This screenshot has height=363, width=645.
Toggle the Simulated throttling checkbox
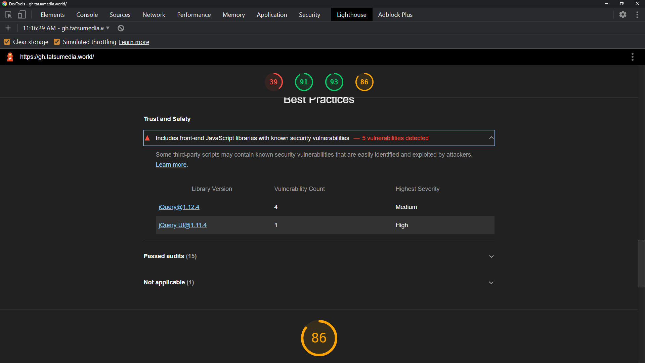[57, 42]
